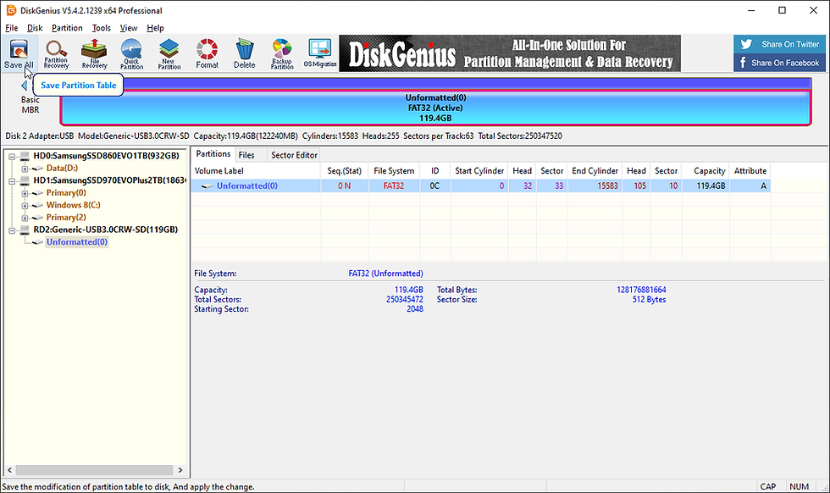Click the Attribute column header
The image size is (830, 493).
(x=750, y=171)
